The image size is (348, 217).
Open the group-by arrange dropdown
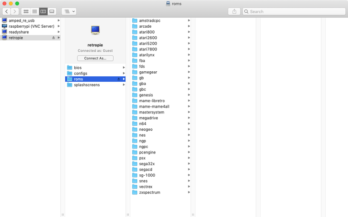point(68,11)
